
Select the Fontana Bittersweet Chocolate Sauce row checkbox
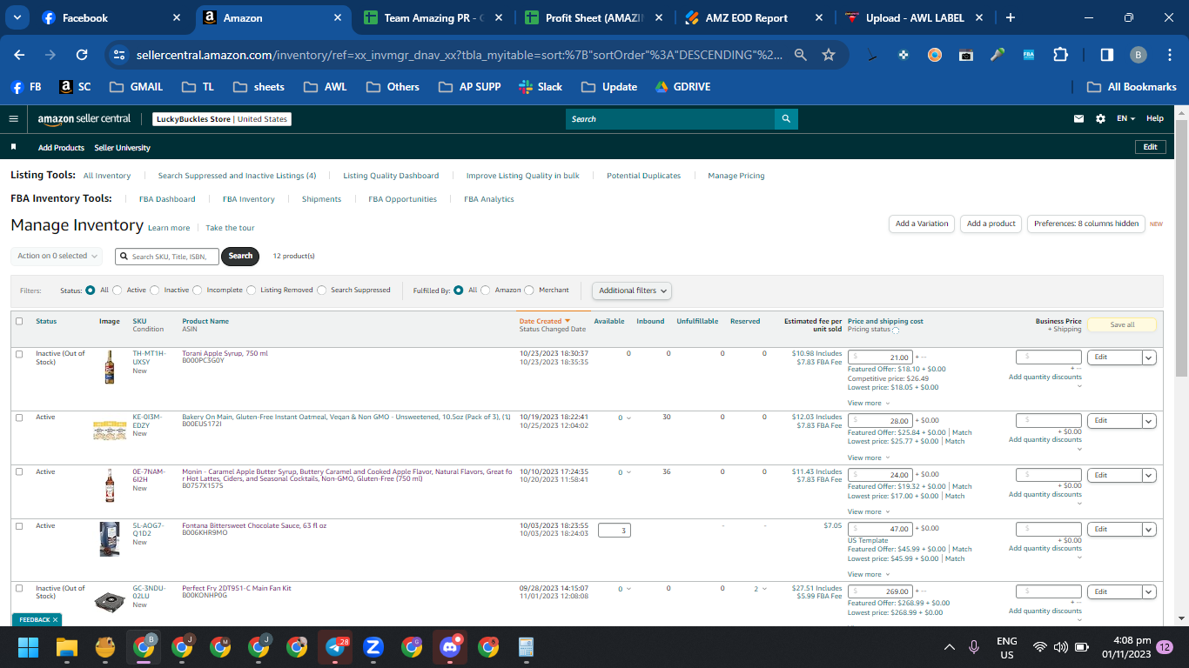(x=19, y=526)
